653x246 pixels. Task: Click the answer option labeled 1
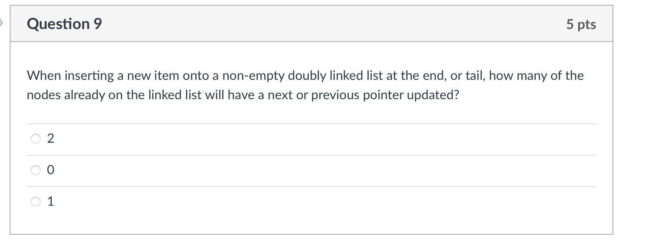pos(51,201)
